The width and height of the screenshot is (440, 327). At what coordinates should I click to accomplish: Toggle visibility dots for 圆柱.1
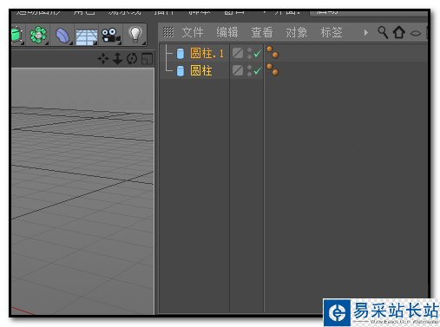tap(249, 54)
